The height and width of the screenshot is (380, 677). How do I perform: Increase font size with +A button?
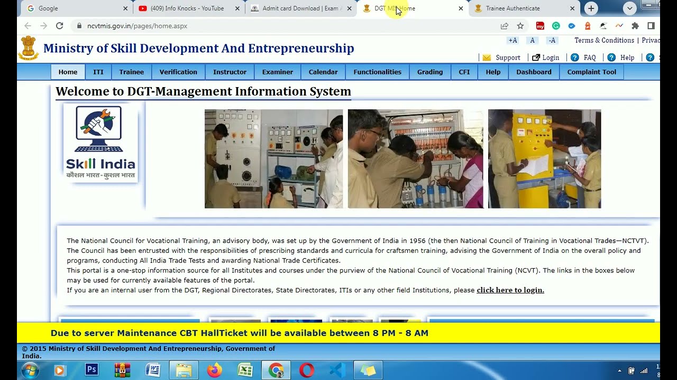pos(513,41)
